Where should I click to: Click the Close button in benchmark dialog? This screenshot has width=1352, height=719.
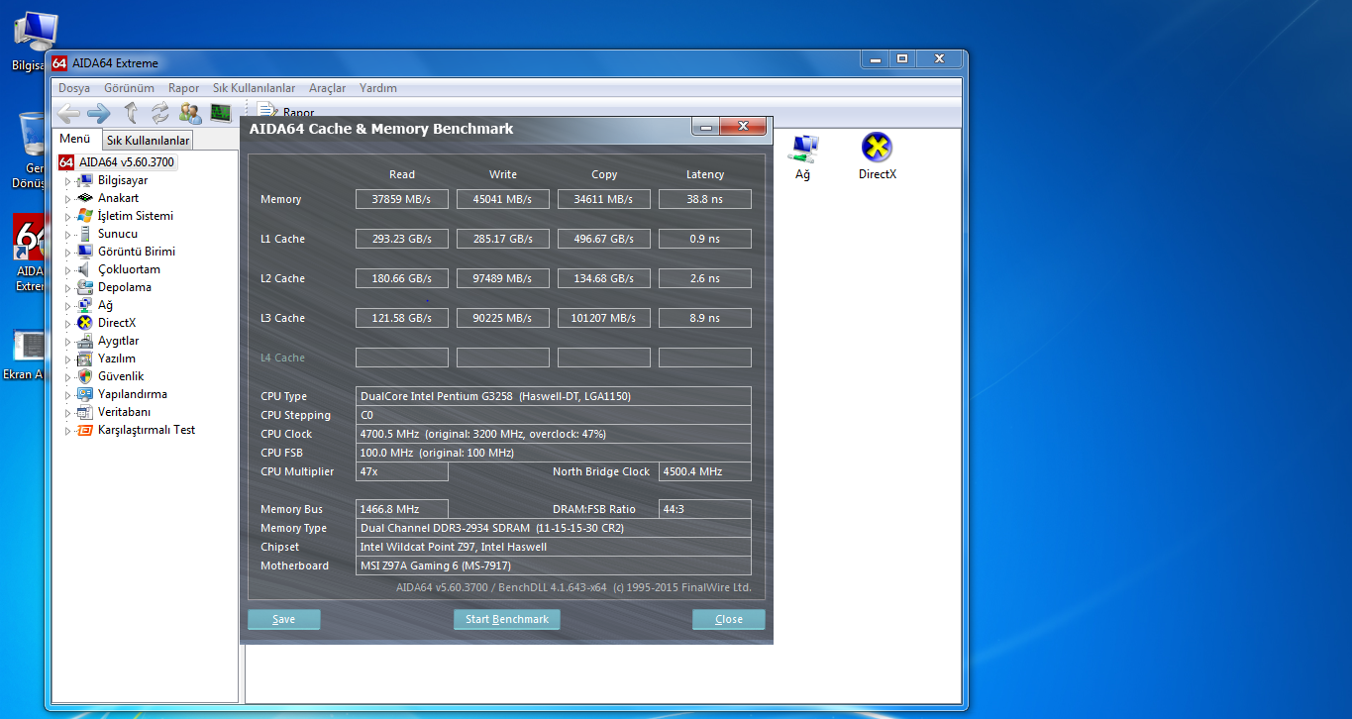729,619
